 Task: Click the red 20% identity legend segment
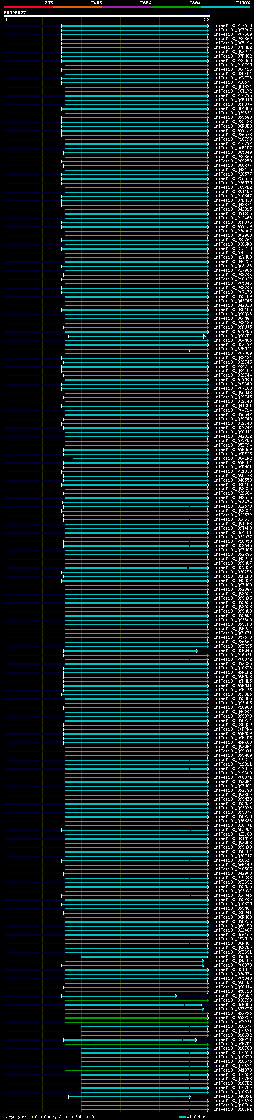point(29,7)
